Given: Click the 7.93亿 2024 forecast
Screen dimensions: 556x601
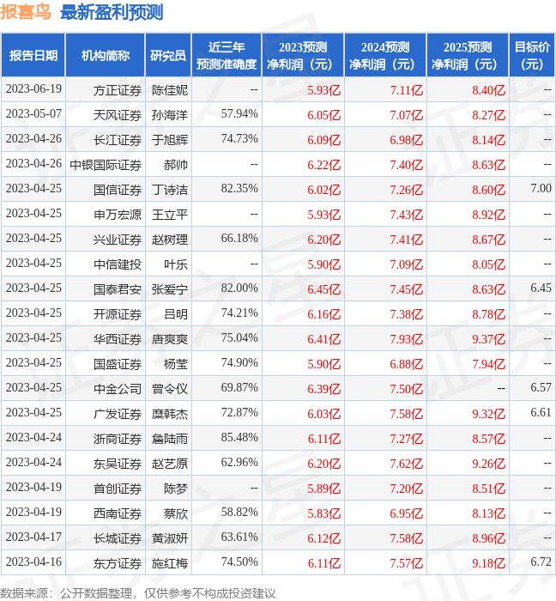Looking at the screenshot, I should [407, 339].
